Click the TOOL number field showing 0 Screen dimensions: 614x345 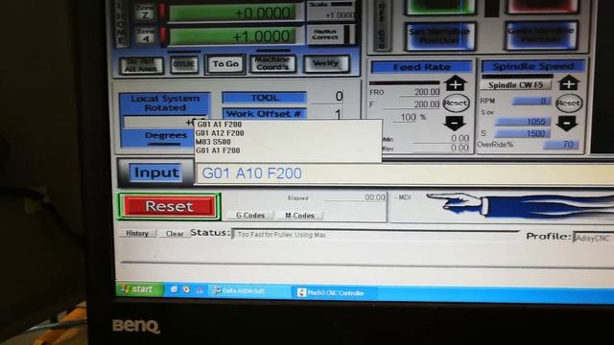pyautogui.click(x=327, y=97)
